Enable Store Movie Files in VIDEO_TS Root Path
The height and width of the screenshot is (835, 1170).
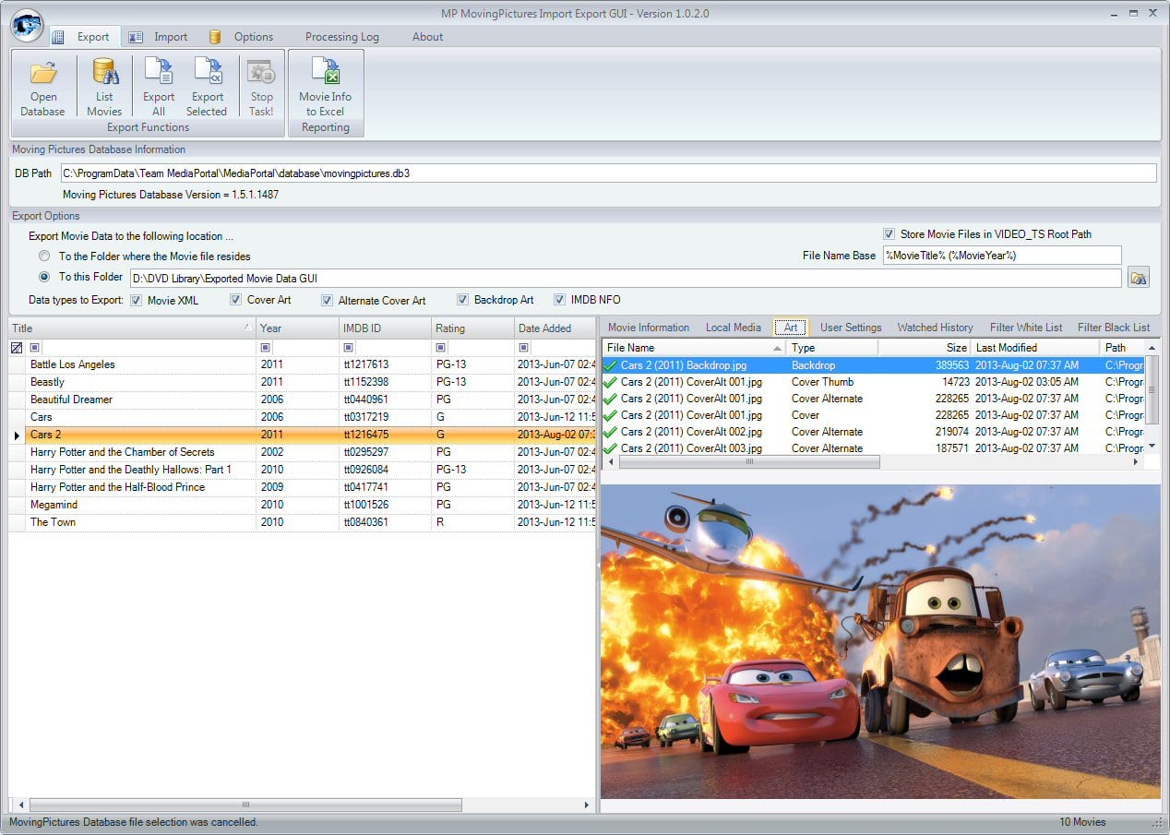(889, 234)
